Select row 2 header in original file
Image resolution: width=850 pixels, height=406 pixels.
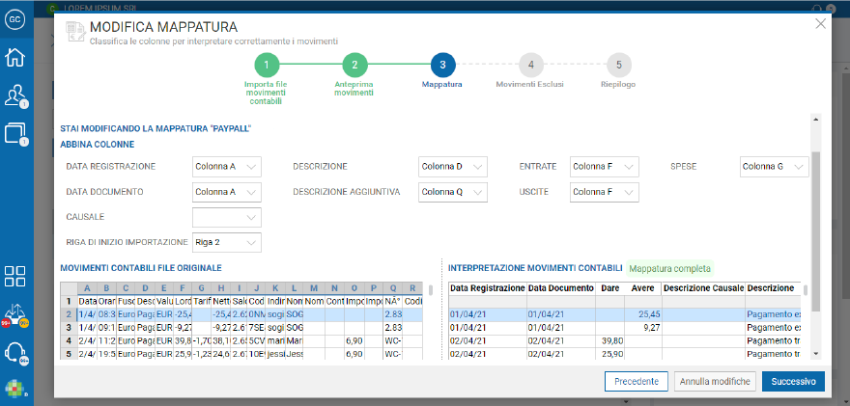[x=69, y=314]
